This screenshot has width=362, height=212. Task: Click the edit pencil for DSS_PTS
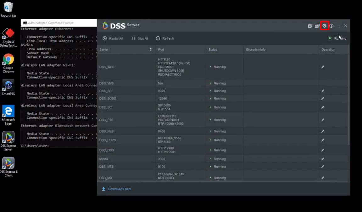tap(323, 120)
